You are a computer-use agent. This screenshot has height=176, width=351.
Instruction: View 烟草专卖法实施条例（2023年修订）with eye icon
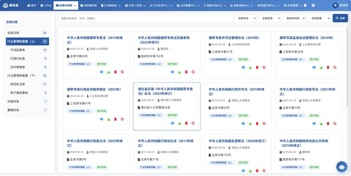(172, 72)
